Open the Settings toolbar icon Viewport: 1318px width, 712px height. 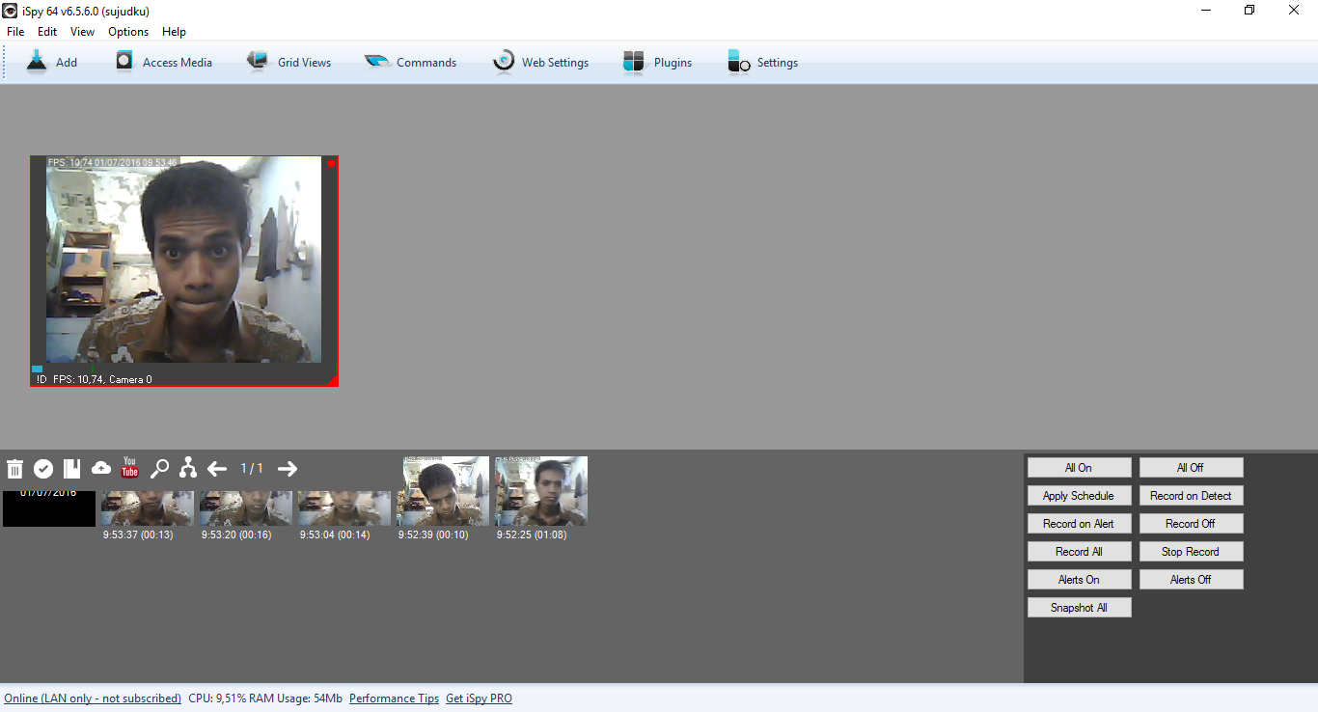tap(738, 60)
